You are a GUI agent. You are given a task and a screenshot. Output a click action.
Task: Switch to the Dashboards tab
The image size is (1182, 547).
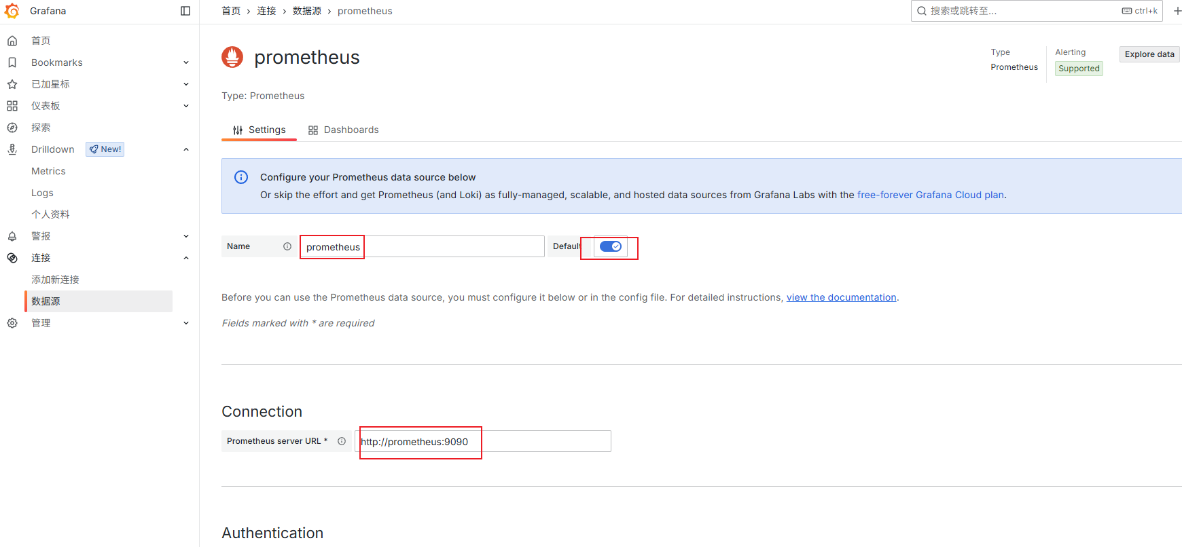(343, 130)
